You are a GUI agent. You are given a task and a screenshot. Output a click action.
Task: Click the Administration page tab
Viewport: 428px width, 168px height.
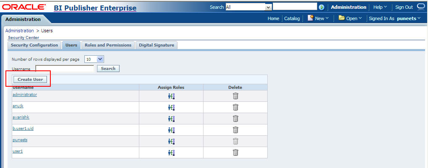[x=23, y=19]
